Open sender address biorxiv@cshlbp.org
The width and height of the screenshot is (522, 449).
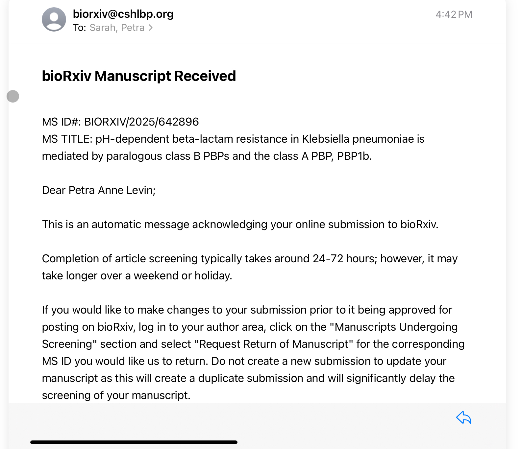coord(123,14)
